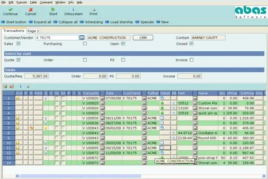Viewport: 268px width, 179px height.
Task: Open the selector next to V 100820 in row 1
Action: pyautogui.click(x=102, y=99)
